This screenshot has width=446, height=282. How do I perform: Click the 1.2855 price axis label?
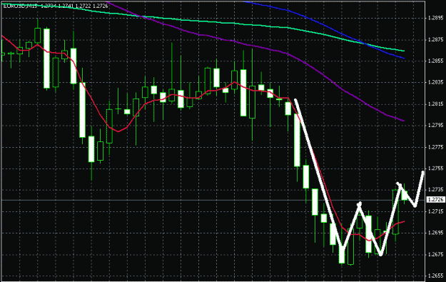click(435, 61)
